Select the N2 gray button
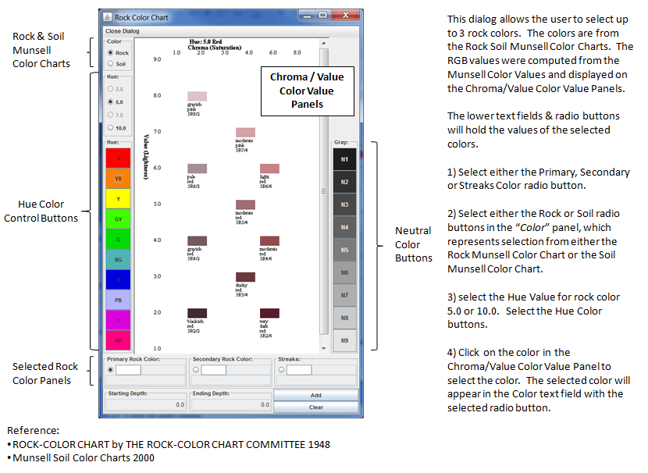 [344, 182]
